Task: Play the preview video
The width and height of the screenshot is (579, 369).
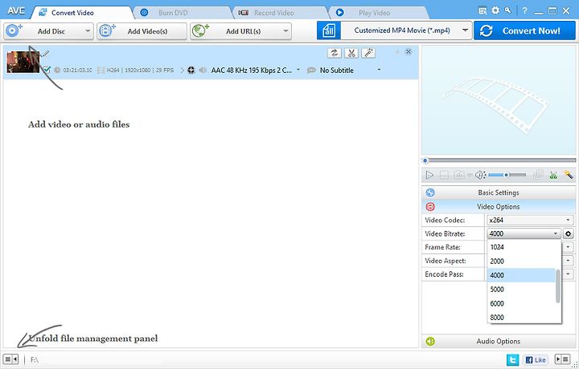Action: pyautogui.click(x=429, y=176)
